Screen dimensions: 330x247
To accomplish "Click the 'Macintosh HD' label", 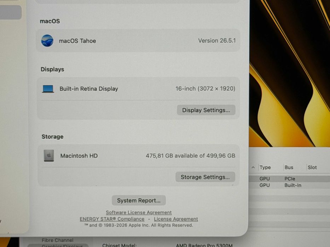I will (79, 156).
